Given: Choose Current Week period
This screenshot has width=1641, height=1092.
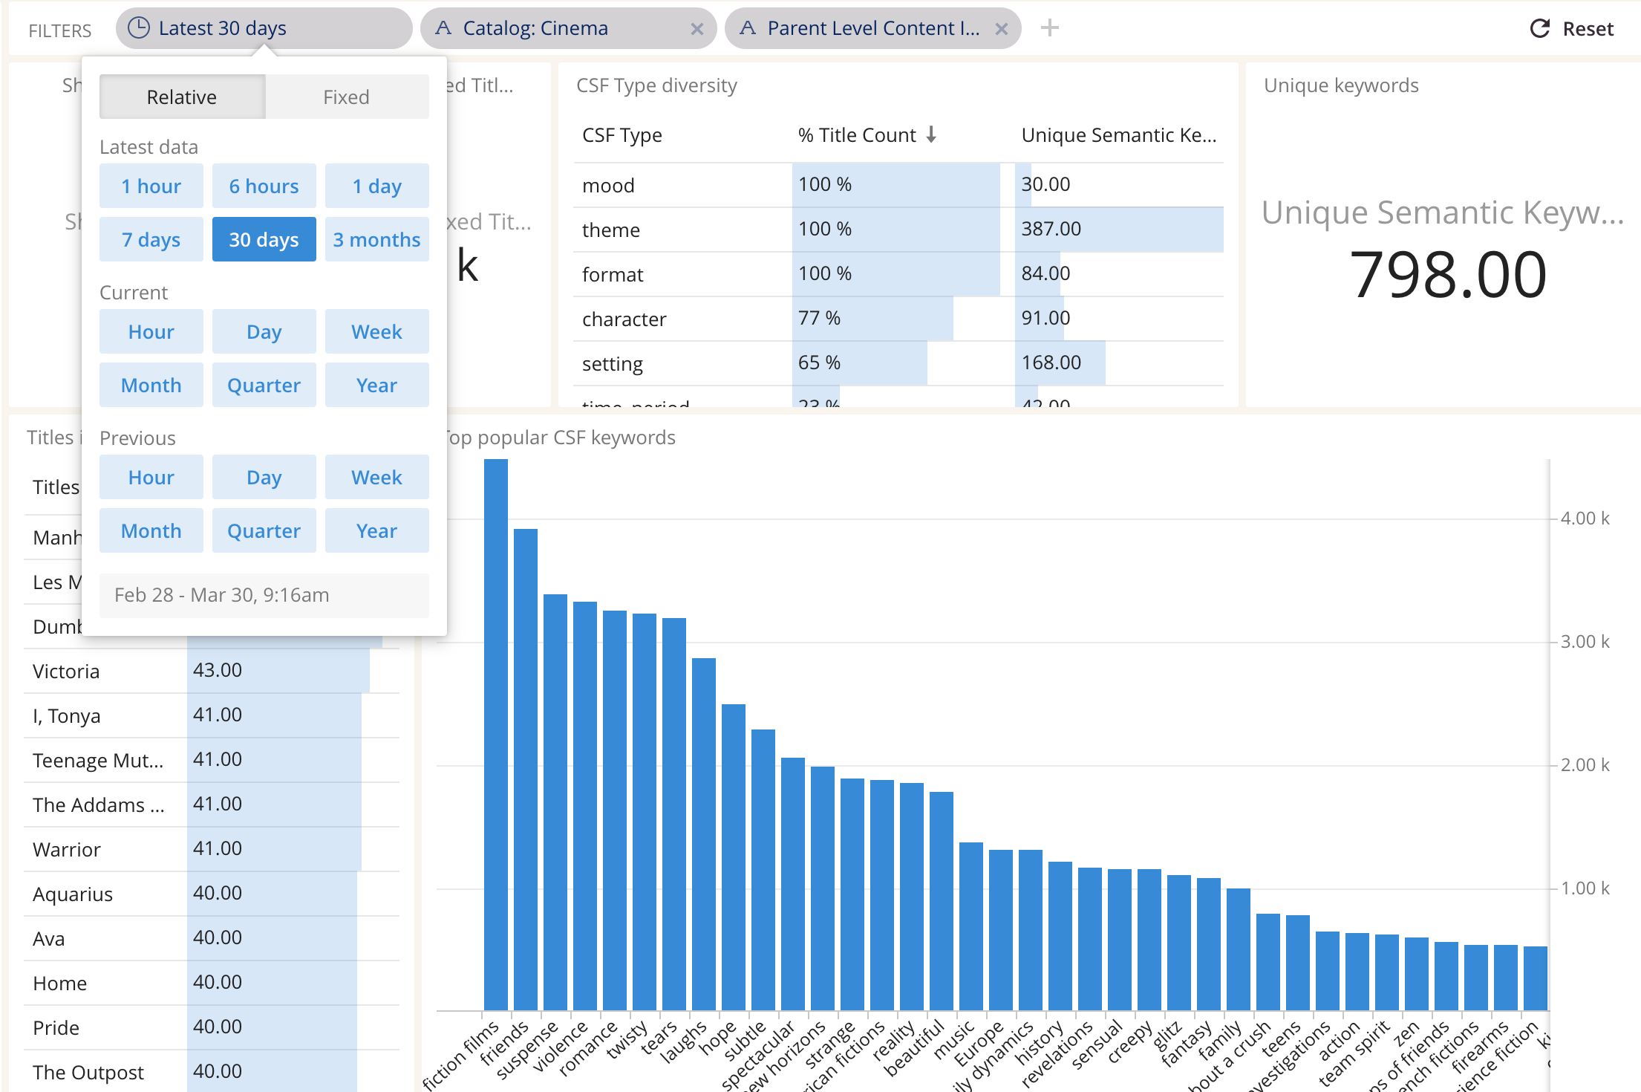Looking at the screenshot, I should point(377,331).
